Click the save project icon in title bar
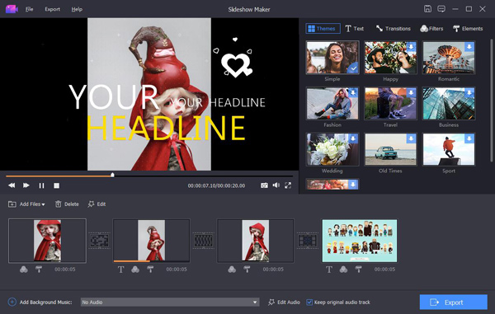The height and width of the screenshot is (314, 495). coord(427,9)
